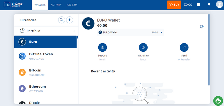This screenshot has height=106, width=224.
Task: Select the Wallets tab
Action: coord(40,5)
